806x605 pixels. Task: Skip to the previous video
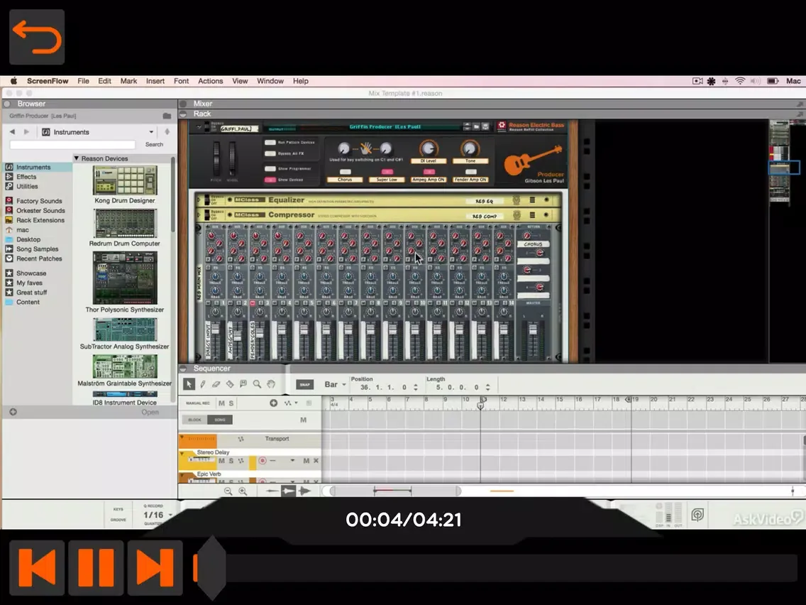tap(37, 568)
